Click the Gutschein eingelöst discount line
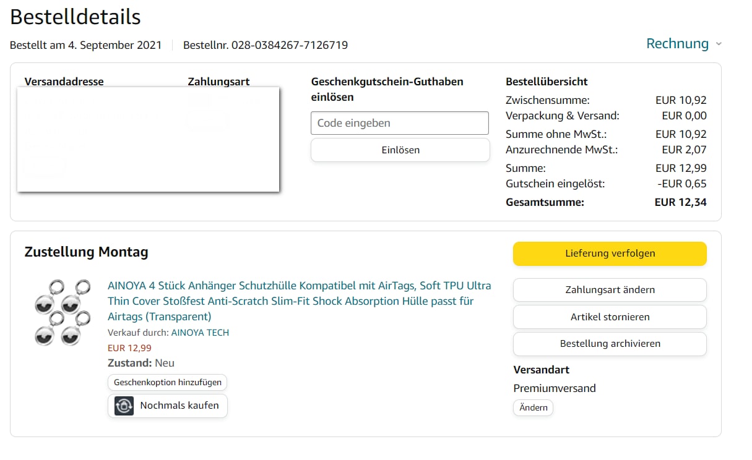Viewport: 752px width, 460px height. click(x=555, y=184)
